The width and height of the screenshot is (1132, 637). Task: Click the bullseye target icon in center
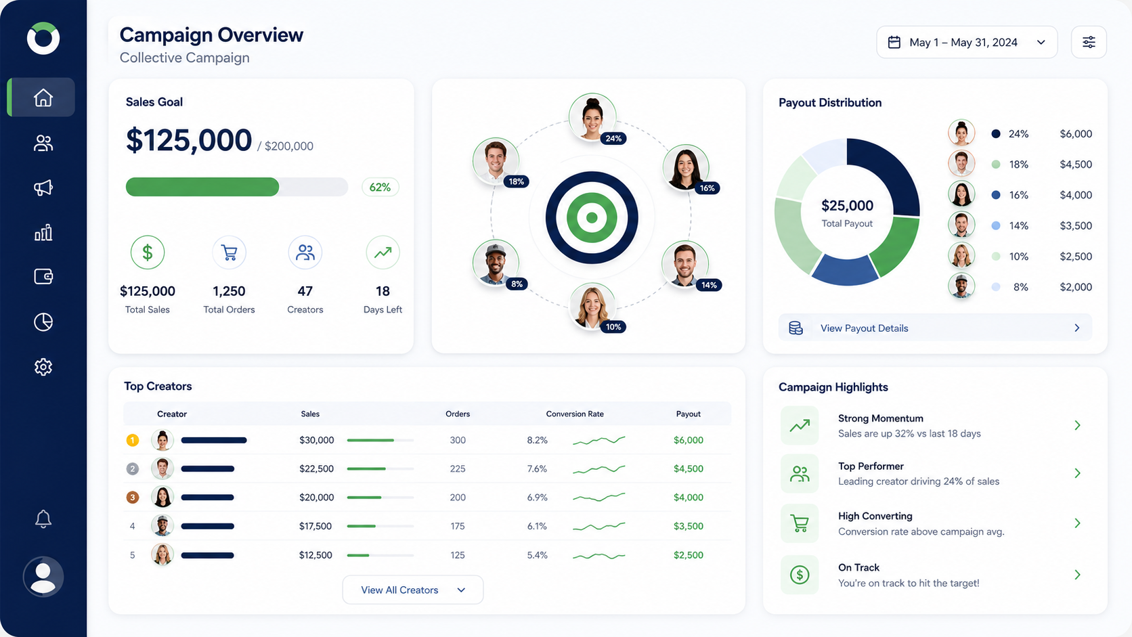(x=592, y=217)
